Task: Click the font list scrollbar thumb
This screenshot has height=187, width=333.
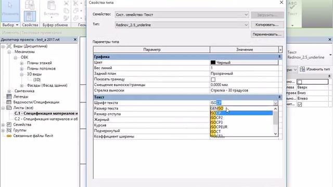Action: (275, 118)
